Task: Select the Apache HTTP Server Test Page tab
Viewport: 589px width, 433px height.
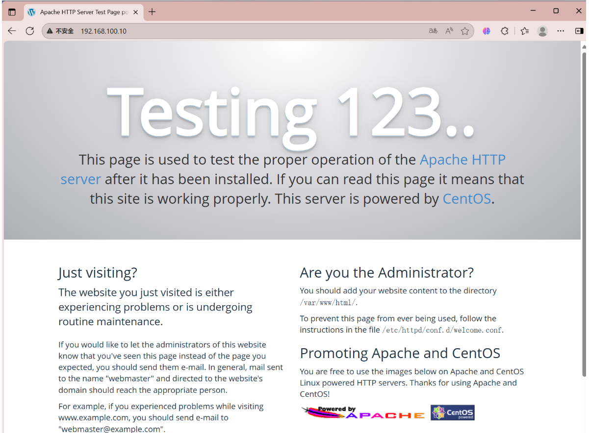Action: point(83,12)
